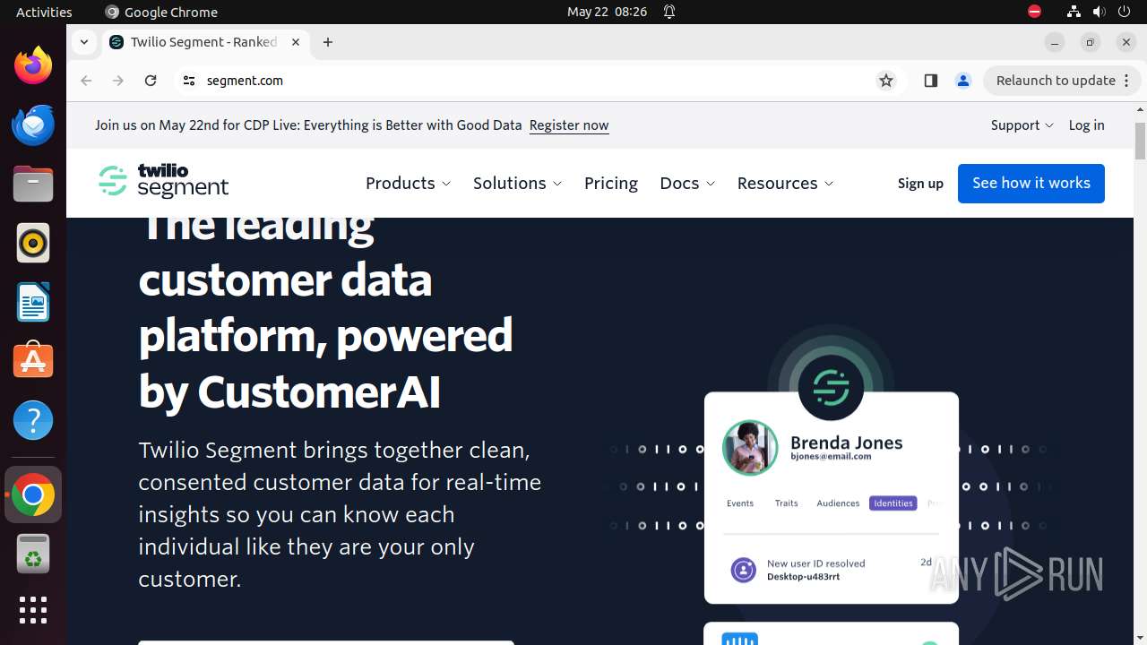Viewport: 1147px width, 645px height.
Task: Select the Events tab on profile card
Action: pyautogui.click(x=740, y=503)
